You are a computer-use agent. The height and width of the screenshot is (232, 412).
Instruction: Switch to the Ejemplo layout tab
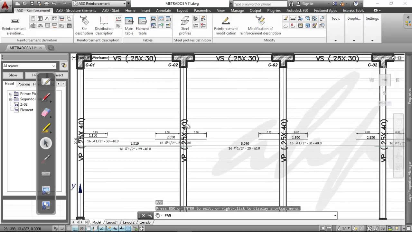pyautogui.click(x=145, y=222)
